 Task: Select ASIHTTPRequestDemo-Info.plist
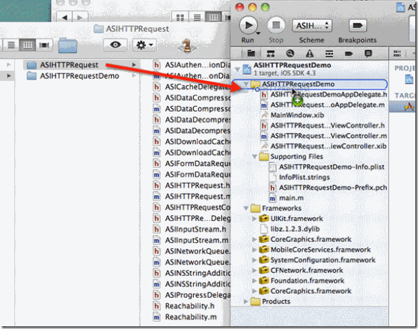332,167
